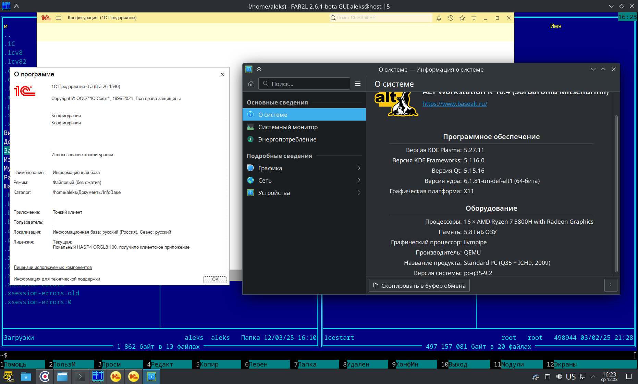Switch to FAR2L in the taskbar
This screenshot has height=384, width=638.
[x=98, y=377]
